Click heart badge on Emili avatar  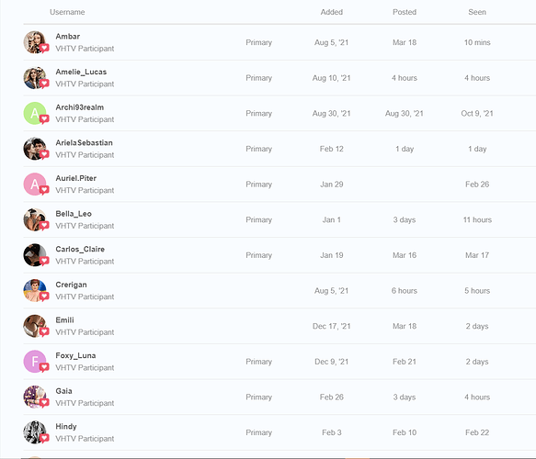tap(44, 331)
